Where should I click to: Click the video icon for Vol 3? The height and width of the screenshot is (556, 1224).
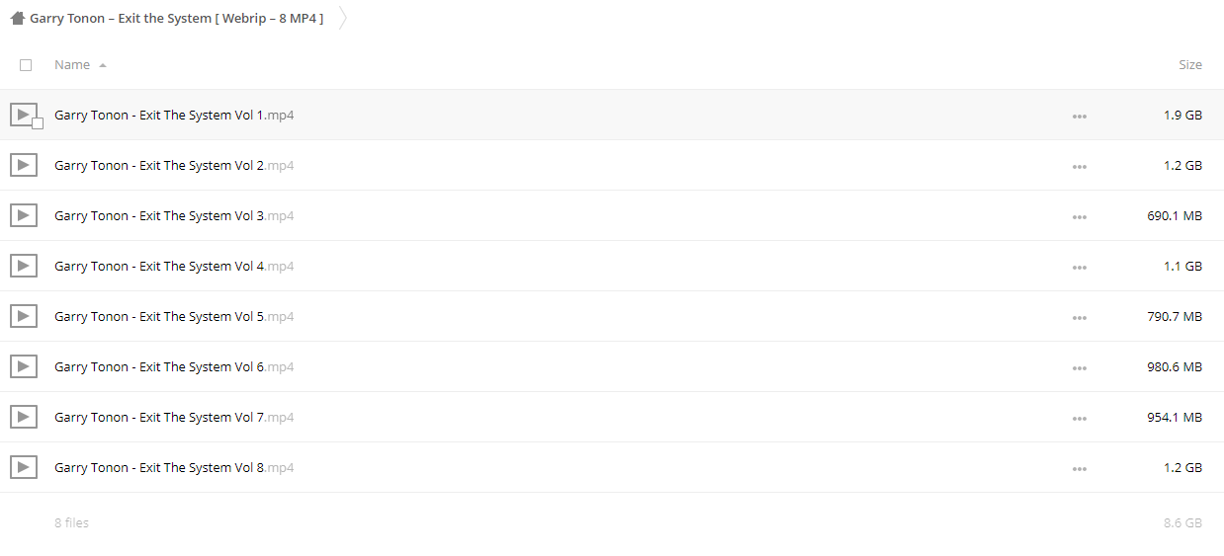pyautogui.click(x=24, y=215)
